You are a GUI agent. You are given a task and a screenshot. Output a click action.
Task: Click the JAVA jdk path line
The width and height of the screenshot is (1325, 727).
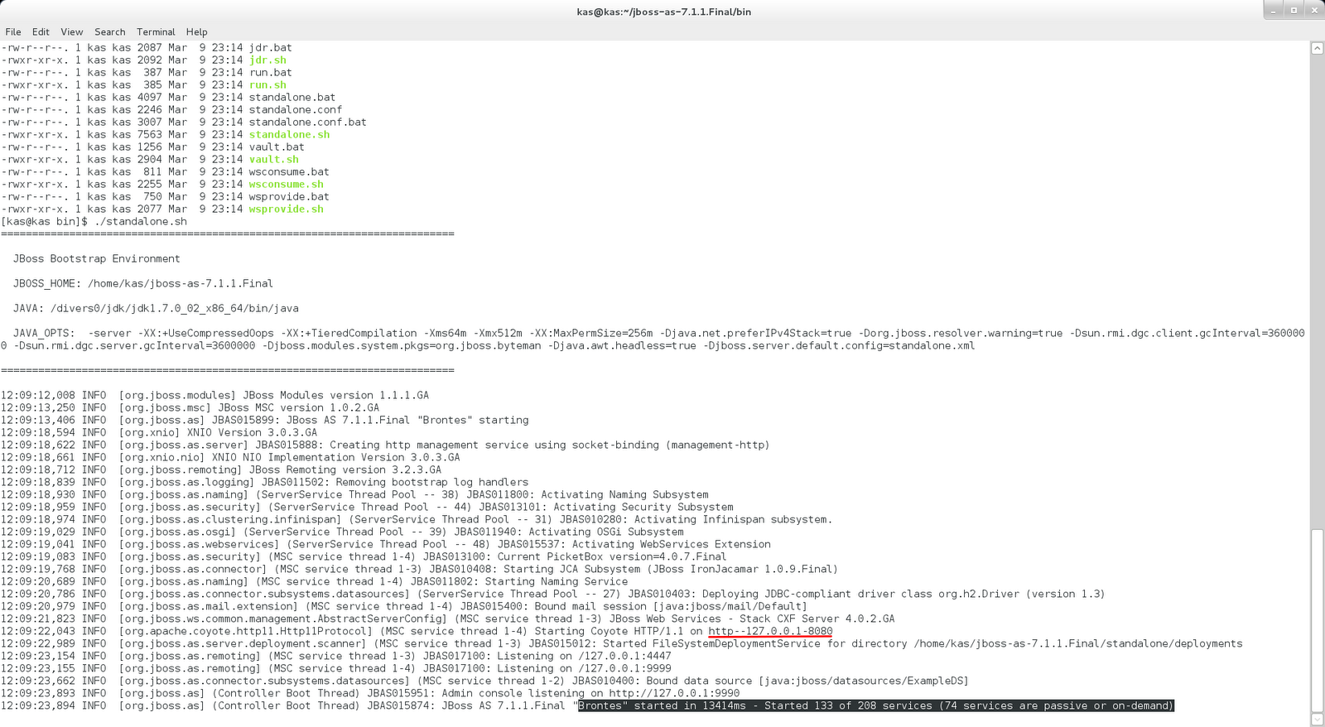point(156,308)
